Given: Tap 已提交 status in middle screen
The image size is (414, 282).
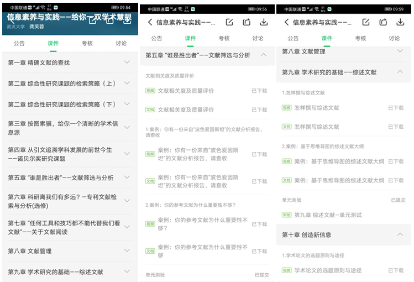Looking at the screenshot, I should click(261, 275).
